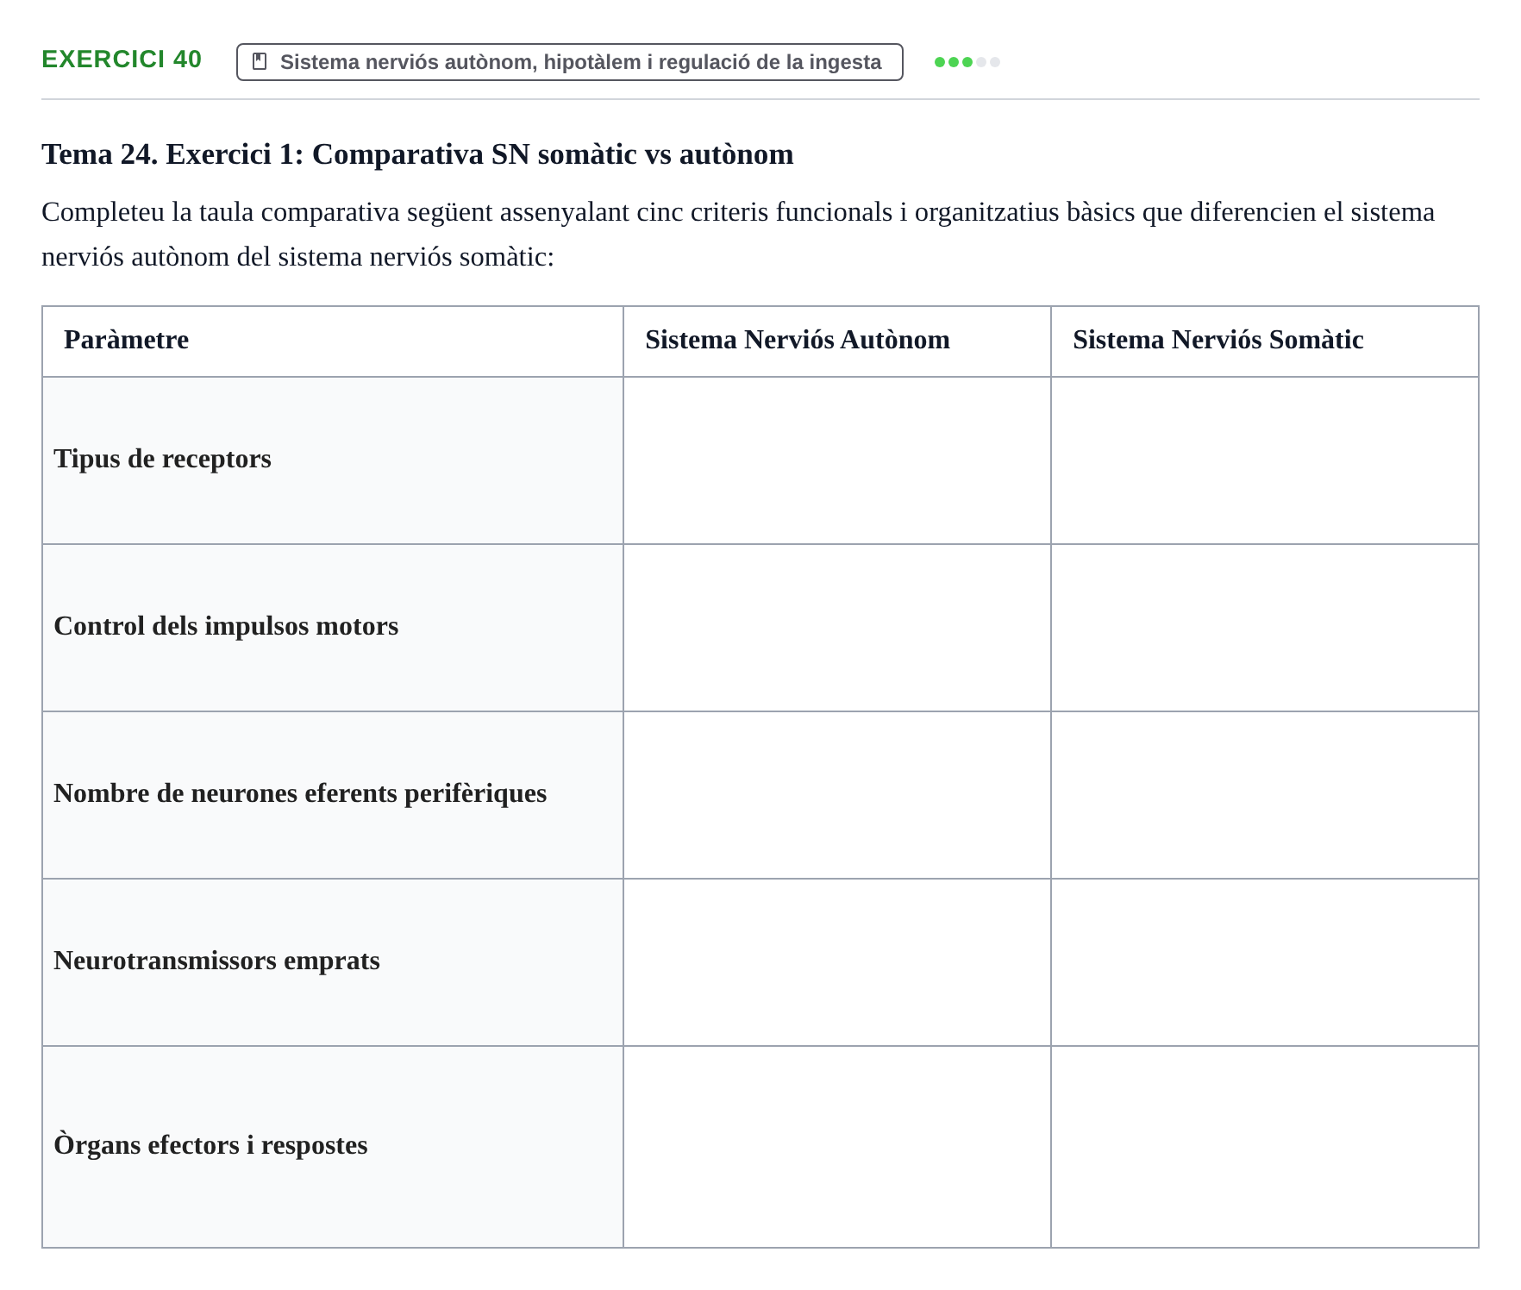Select the 'Tipus de receptors' row label
This screenshot has width=1521, height=1290.
coord(162,459)
